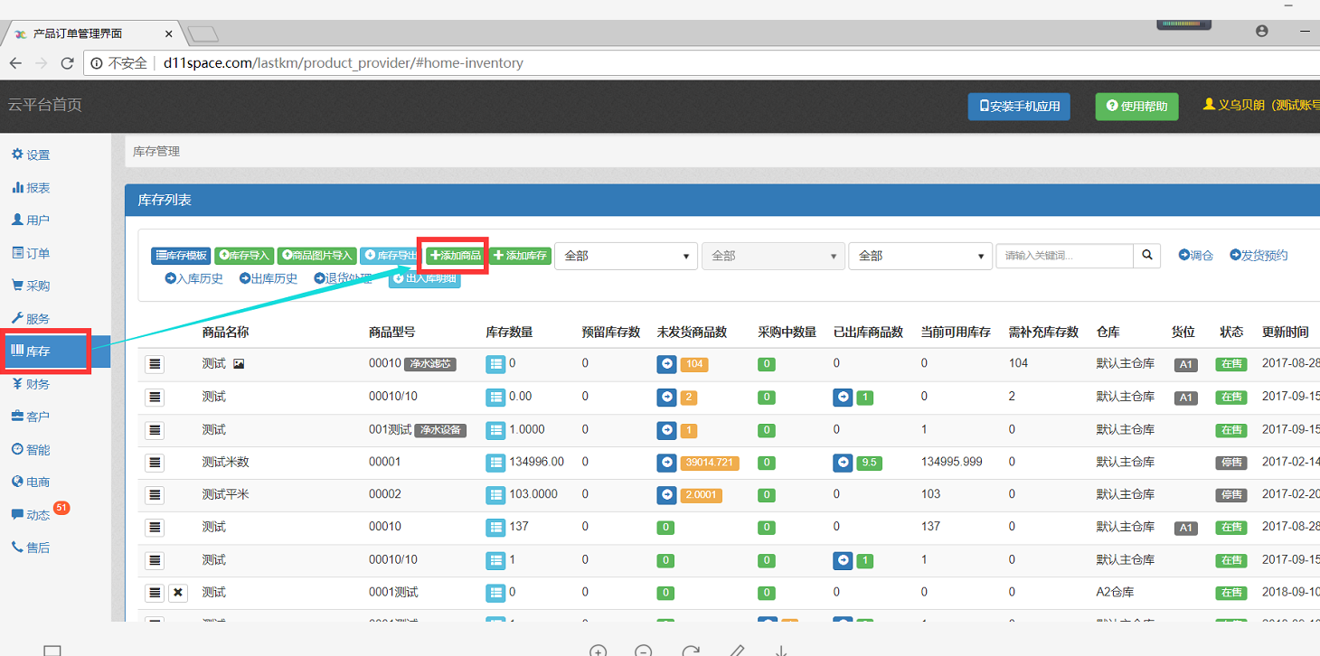Click the 商品型号 column header
Screen dimensions: 1320x656
(392, 332)
